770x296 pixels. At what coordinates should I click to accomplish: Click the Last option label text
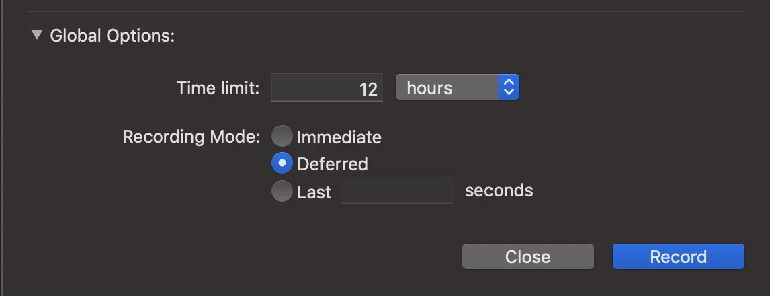[314, 192]
